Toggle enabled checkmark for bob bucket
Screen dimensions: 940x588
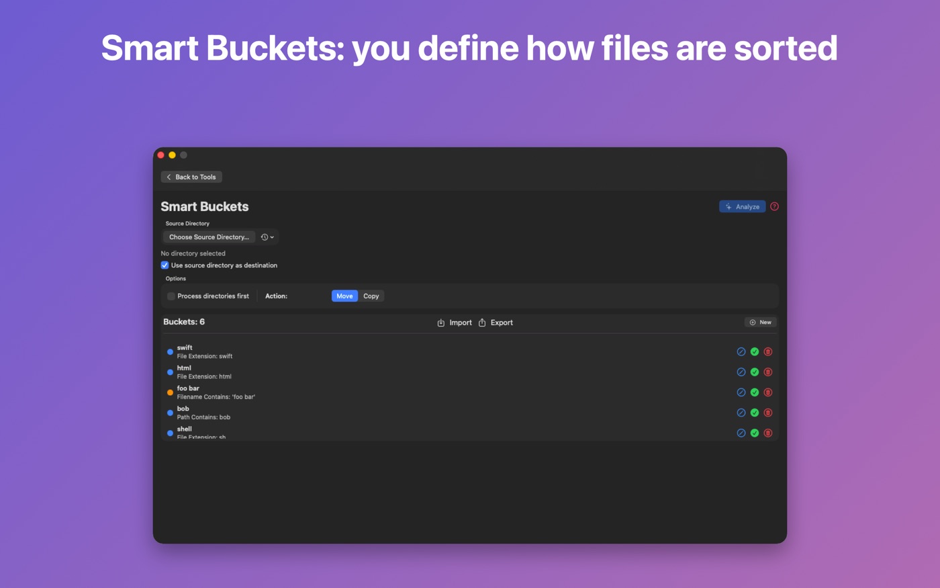point(755,413)
